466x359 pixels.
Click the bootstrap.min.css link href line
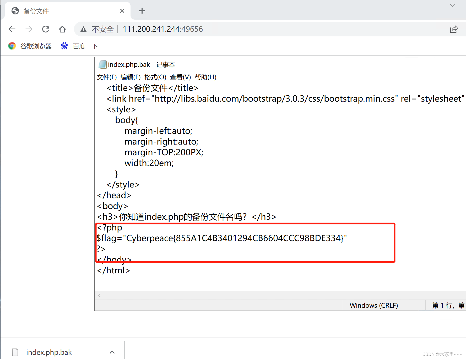point(285,99)
